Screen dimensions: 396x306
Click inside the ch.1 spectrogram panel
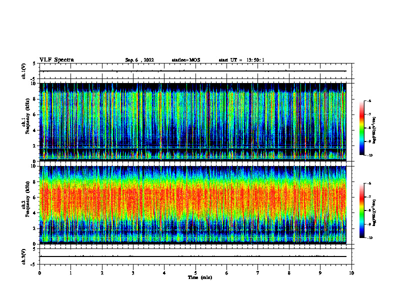[192, 122]
